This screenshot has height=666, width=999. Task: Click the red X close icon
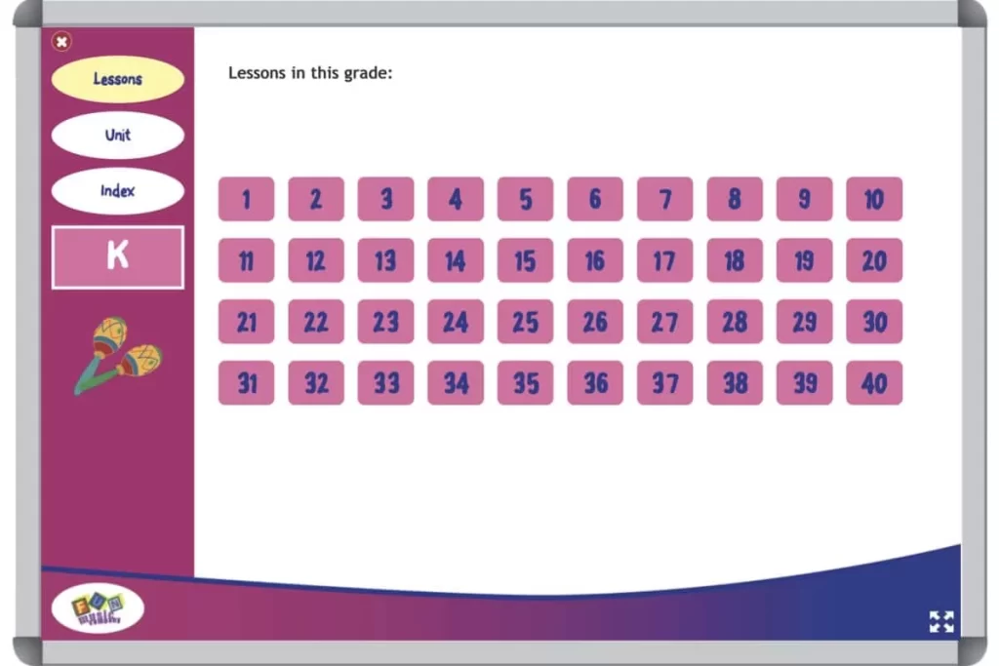pyautogui.click(x=61, y=41)
